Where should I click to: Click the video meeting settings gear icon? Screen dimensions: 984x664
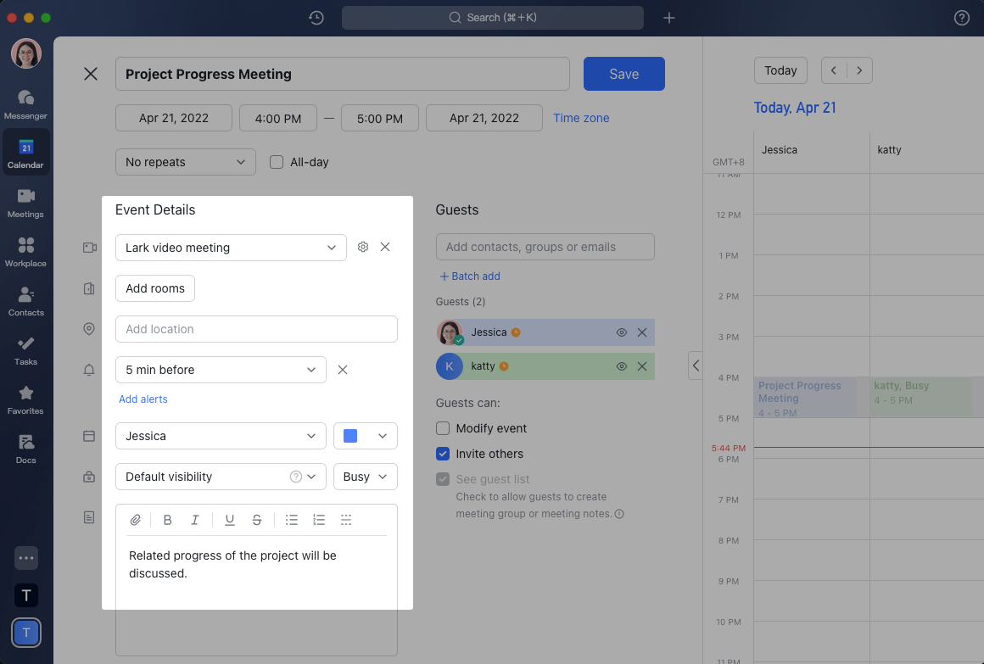pos(363,247)
